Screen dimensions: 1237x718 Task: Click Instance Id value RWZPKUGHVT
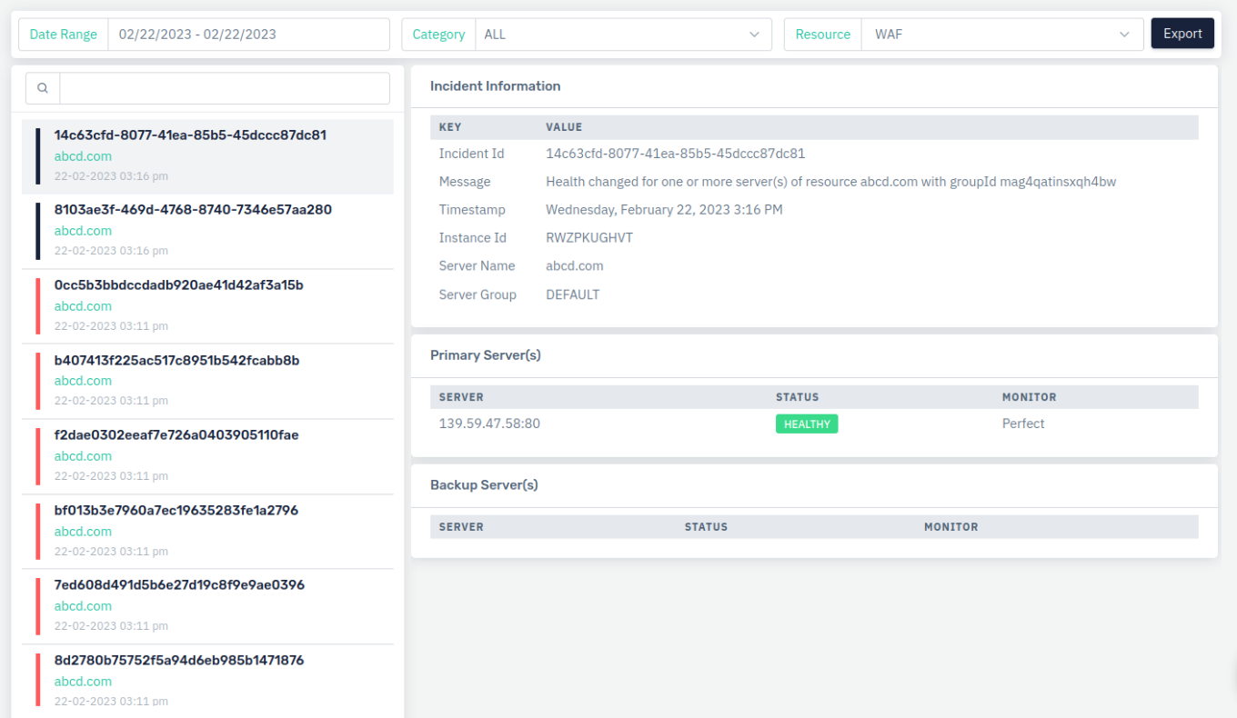pos(589,238)
